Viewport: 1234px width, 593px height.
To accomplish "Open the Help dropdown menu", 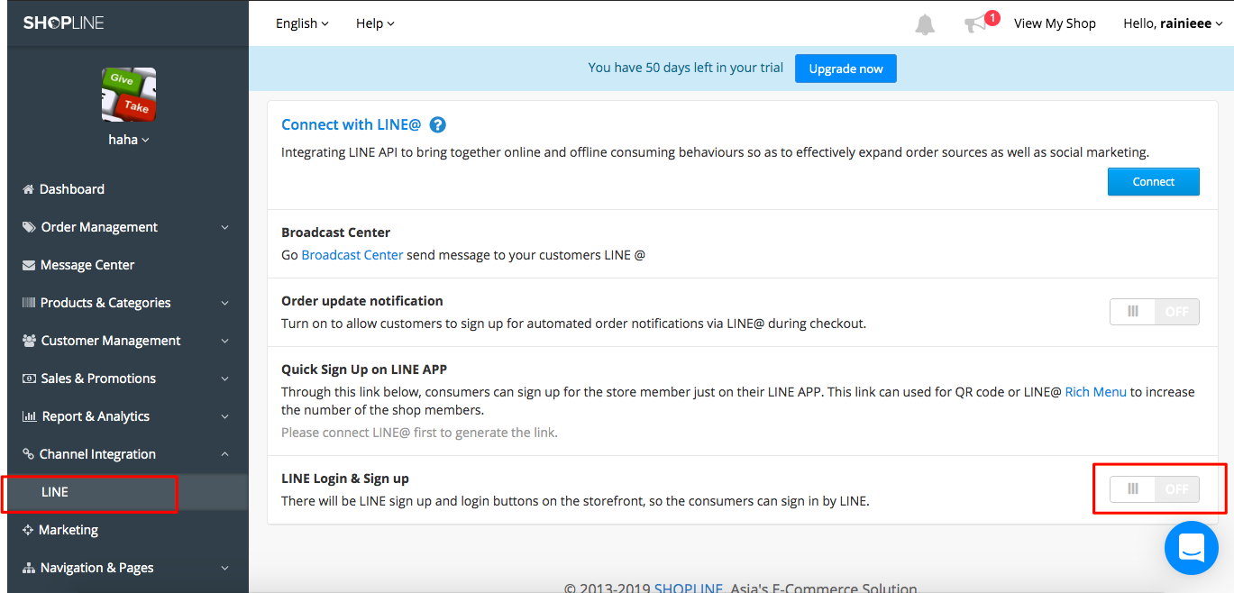I will click(375, 23).
